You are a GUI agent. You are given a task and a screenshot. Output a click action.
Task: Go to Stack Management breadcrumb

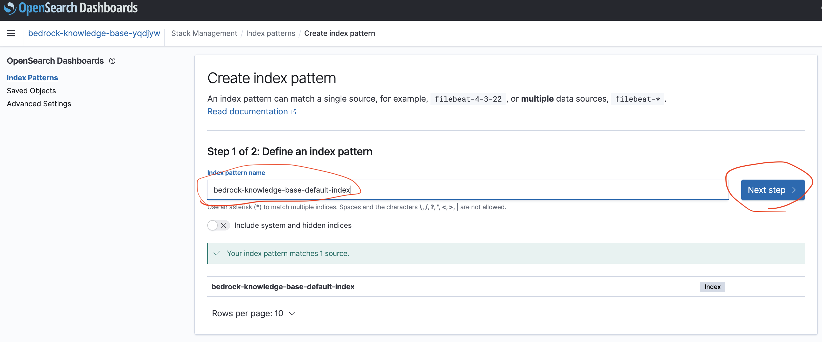tap(204, 33)
